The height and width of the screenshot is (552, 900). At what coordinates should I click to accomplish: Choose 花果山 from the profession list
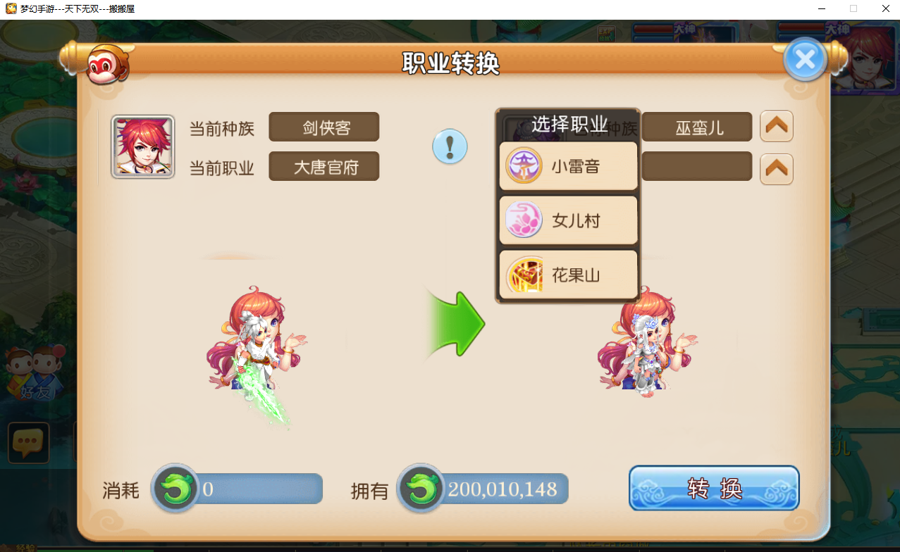click(x=568, y=274)
